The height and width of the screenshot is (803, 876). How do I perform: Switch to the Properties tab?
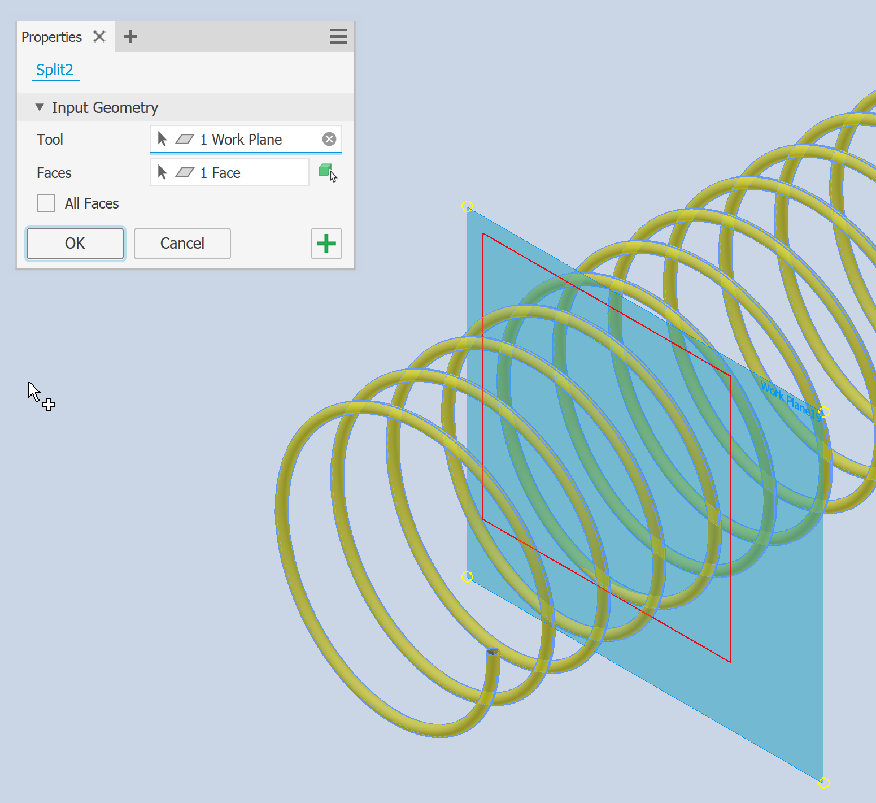(x=51, y=36)
